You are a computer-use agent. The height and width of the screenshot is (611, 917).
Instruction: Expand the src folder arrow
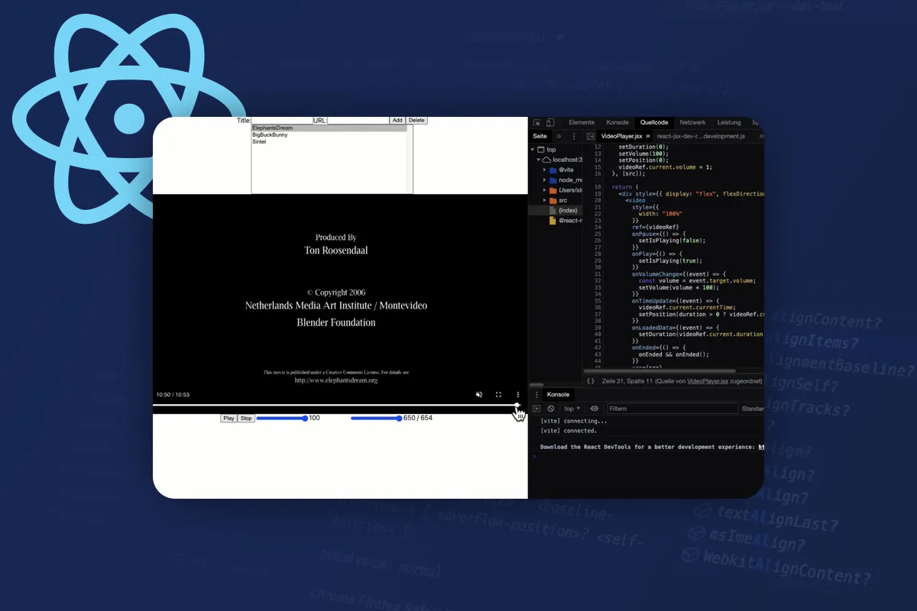pos(544,200)
